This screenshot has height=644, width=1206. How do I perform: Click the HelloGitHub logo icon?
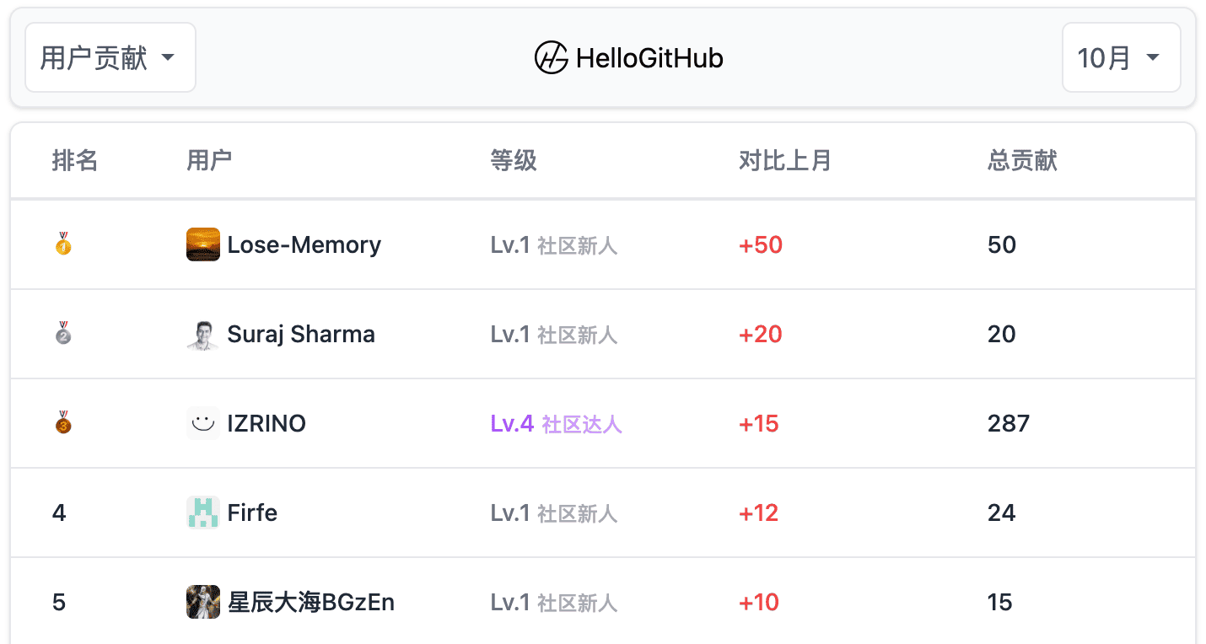(x=551, y=57)
